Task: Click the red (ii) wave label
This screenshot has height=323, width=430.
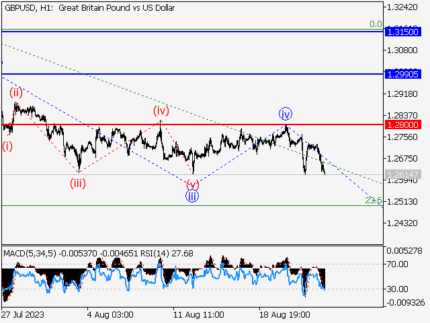Action: [16, 93]
